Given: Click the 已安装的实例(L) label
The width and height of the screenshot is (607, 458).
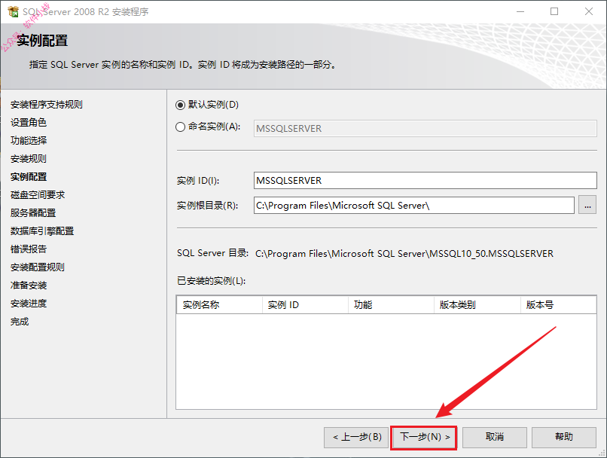Looking at the screenshot, I should 212,281.
